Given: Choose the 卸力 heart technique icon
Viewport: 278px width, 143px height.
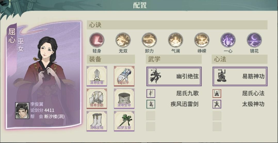Looking at the screenshot, I should (149, 40).
